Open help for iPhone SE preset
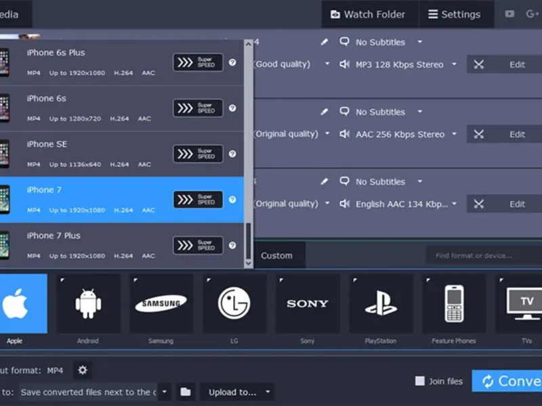This screenshot has height=406, width=542. (232, 154)
